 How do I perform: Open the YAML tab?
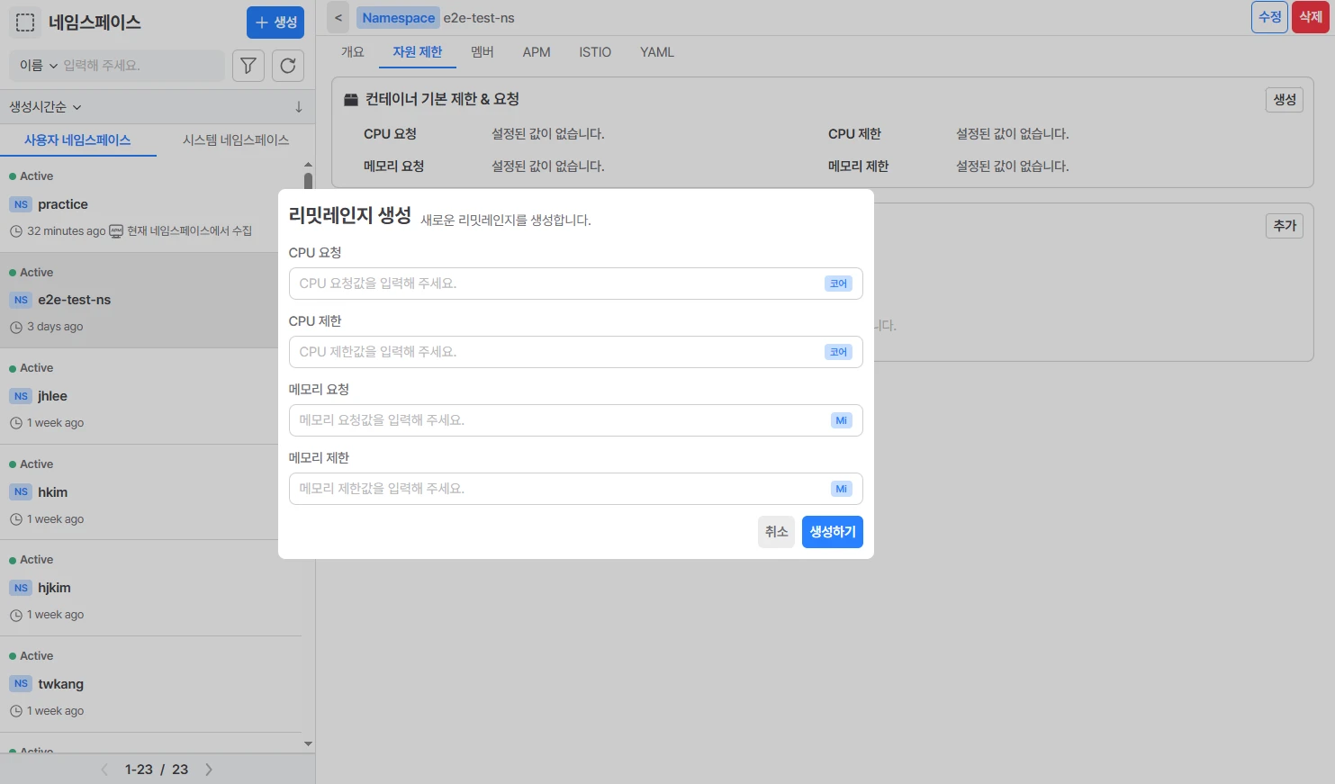pos(657,52)
